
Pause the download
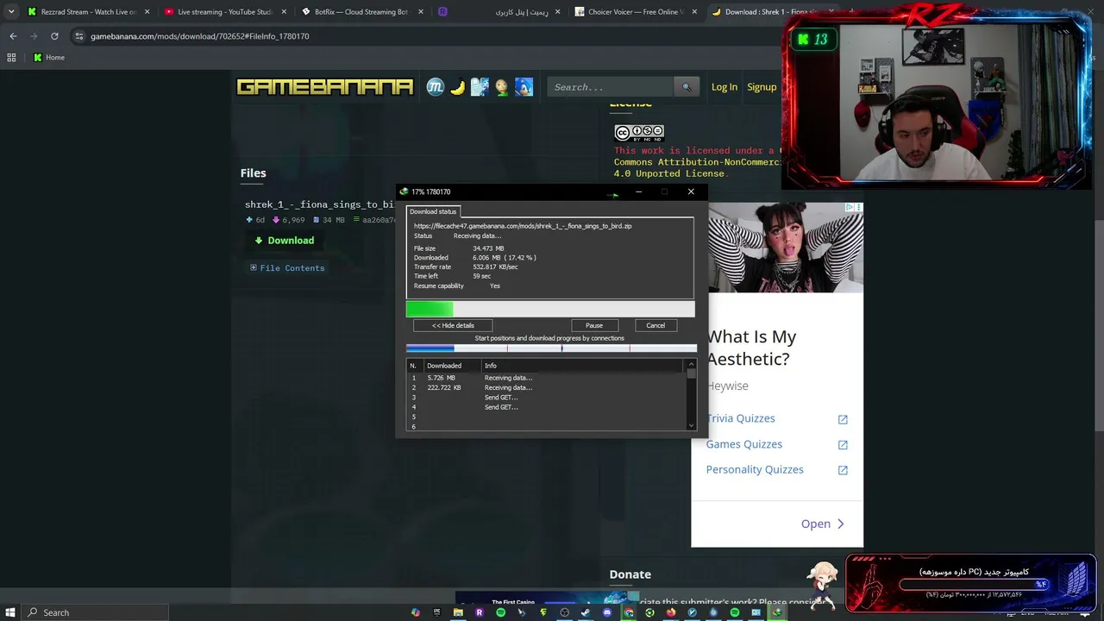594,325
